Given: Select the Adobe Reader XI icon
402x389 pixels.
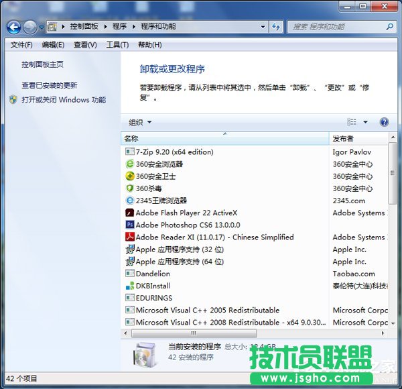Looking at the screenshot, I should [x=130, y=237].
